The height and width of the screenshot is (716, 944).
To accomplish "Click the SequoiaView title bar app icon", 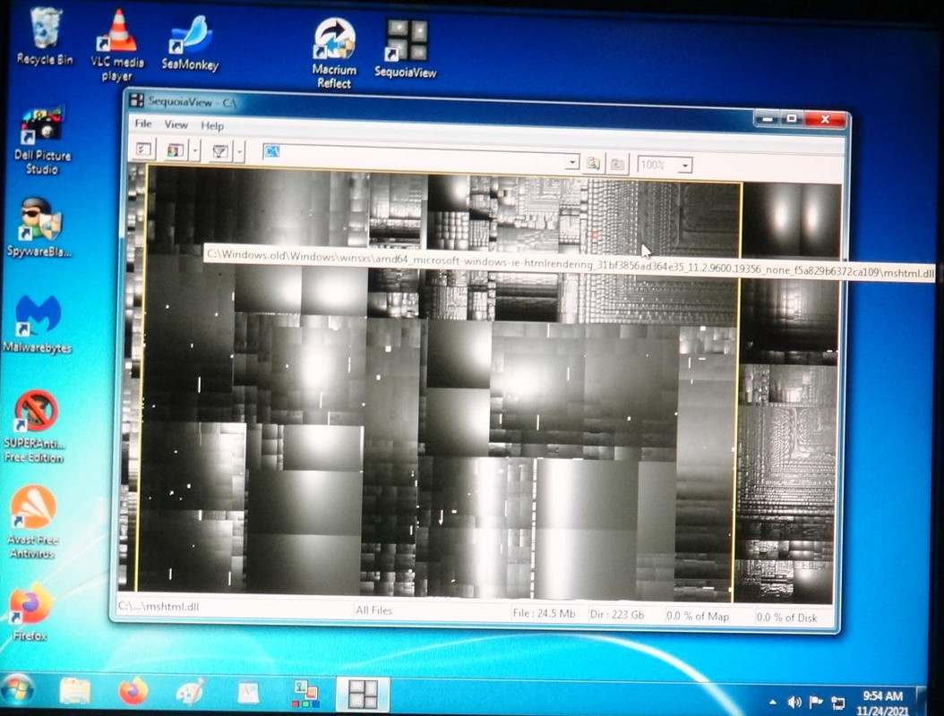I will coord(137,100).
